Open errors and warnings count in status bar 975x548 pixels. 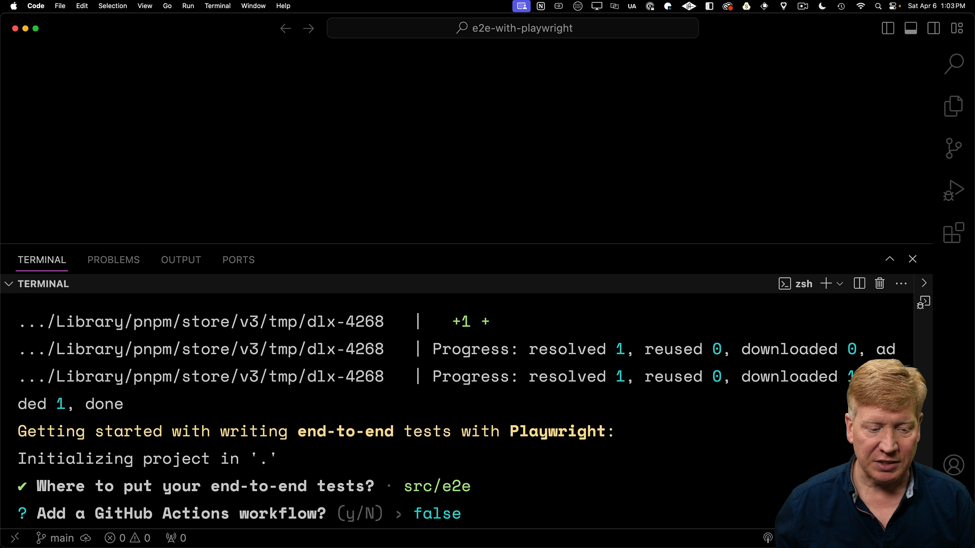(x=127, y=538)
